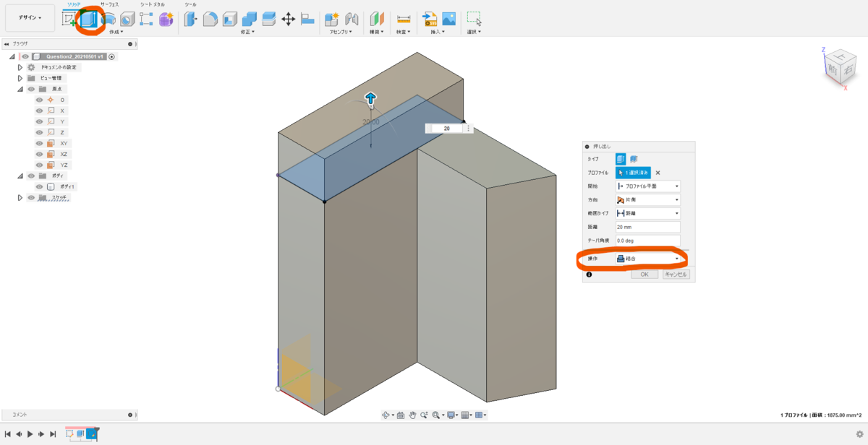This screenshot has width=868, height=445.
Task: Choose the standard extrude type icon
Action: pos(621,159)
